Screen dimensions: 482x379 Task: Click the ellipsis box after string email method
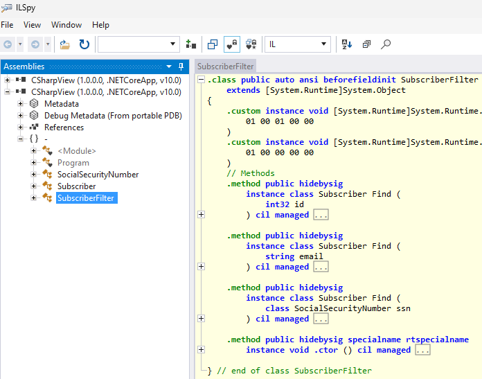click(321, 267)
